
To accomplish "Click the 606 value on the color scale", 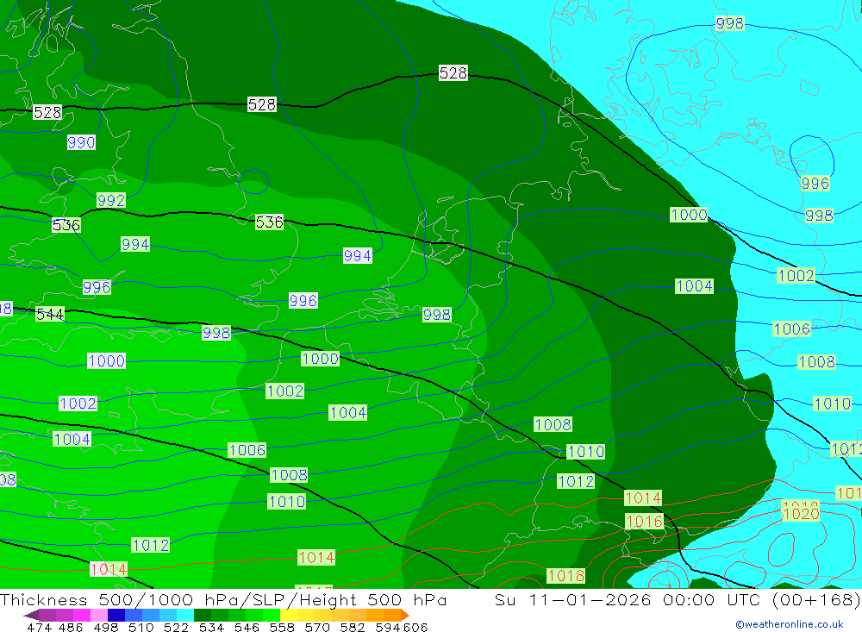I will (416, 628).
